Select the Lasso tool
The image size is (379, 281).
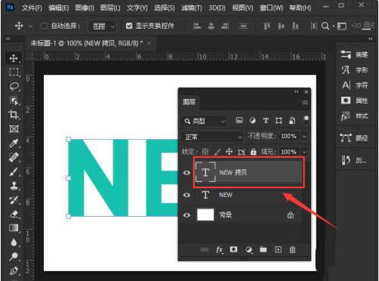click(14, 86)
